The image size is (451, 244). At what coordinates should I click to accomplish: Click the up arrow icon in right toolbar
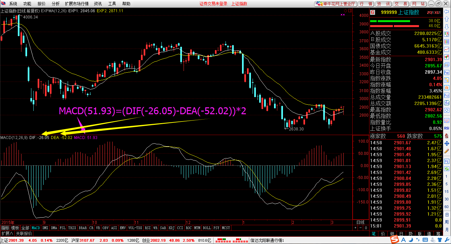click(447, 19)
